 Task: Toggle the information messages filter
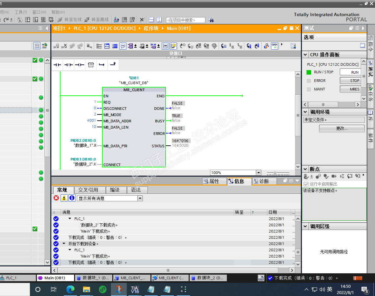72,198
